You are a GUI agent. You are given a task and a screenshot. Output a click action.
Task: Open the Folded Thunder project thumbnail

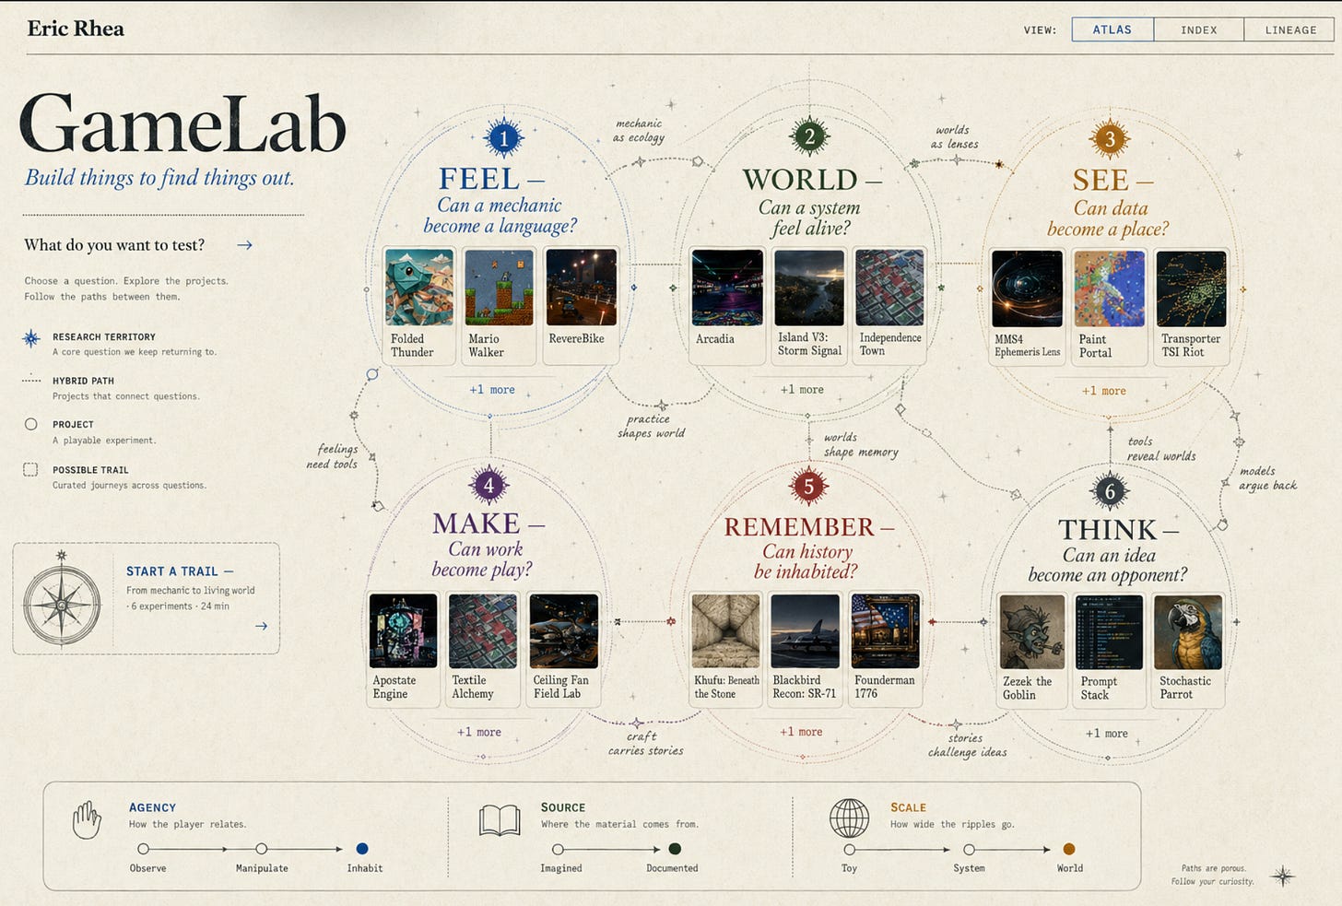coord(419,288)
